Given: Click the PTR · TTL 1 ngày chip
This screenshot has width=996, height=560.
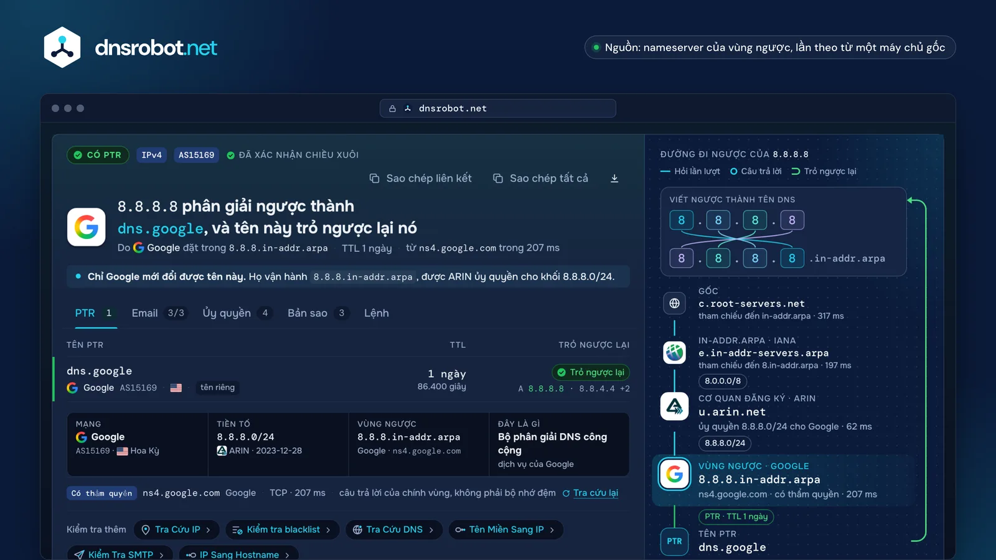Looking at the screenshot, I should [x=736, y=516].
